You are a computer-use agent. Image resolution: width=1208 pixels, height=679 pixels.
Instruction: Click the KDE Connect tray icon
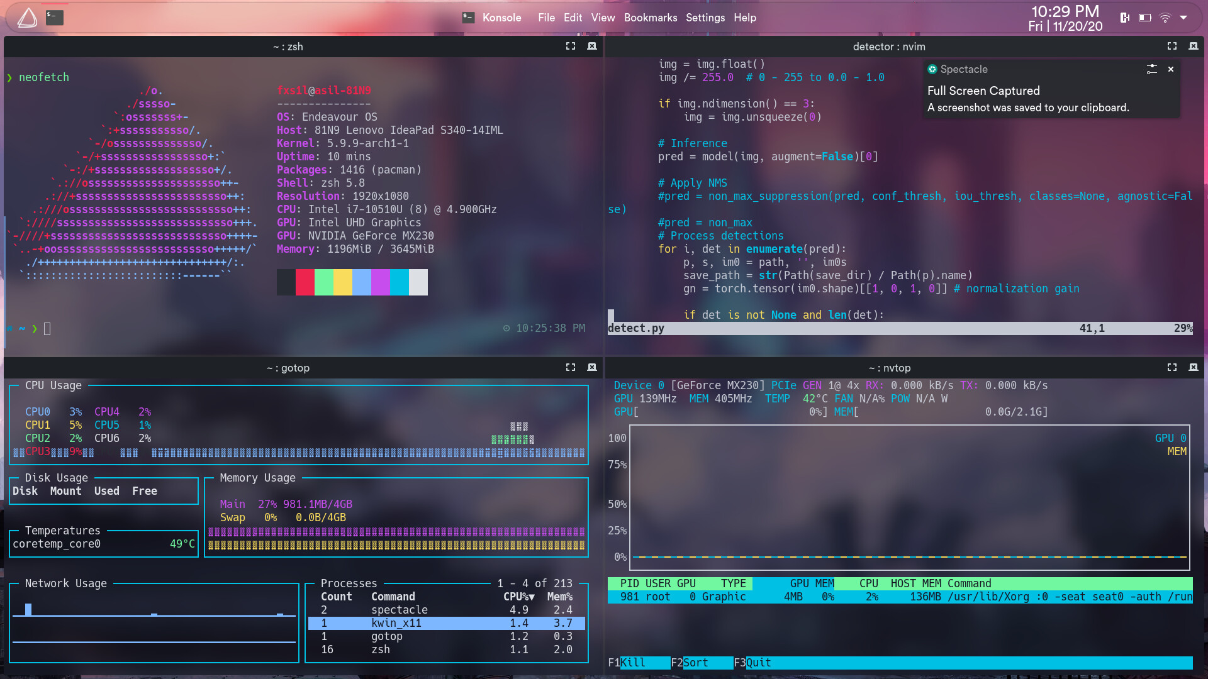(x=1125, y=18)
